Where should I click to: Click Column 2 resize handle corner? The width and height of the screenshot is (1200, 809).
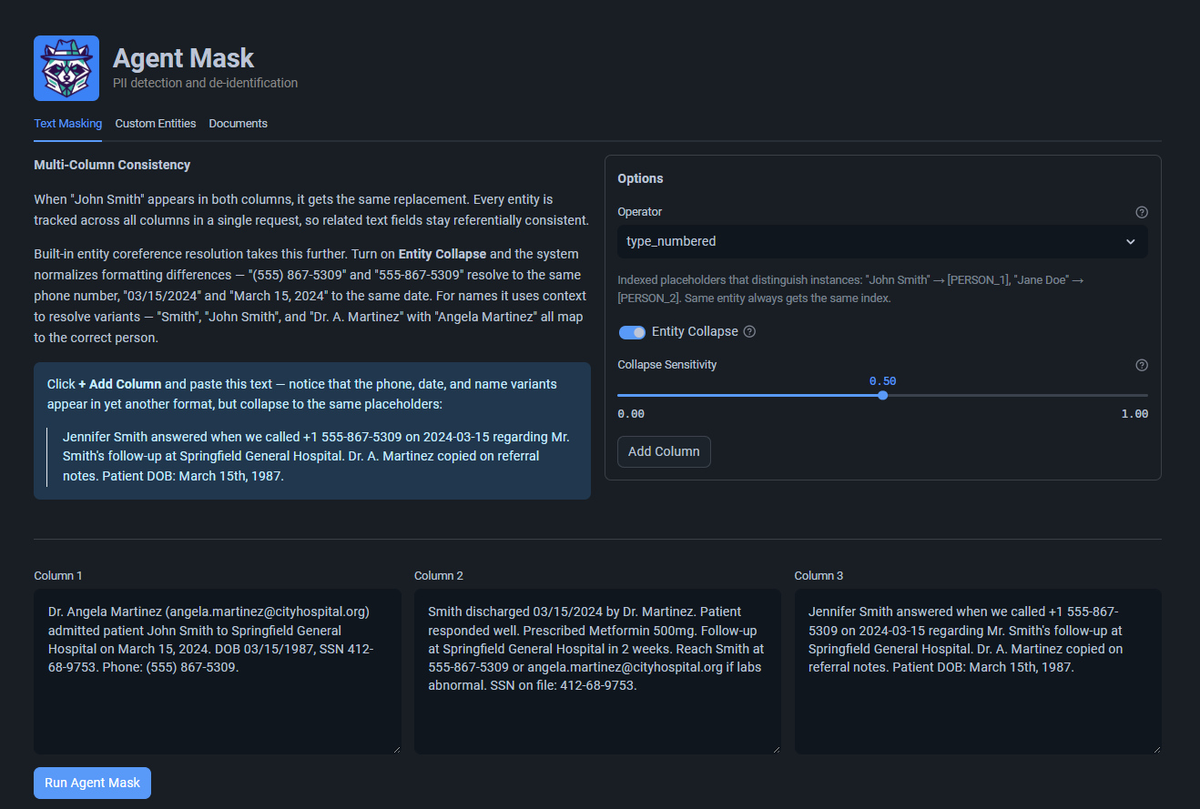776,748
